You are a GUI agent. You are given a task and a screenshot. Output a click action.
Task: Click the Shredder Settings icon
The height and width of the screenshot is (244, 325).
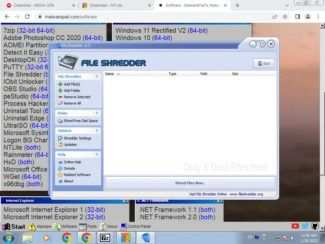pyautogui.click(x=60, y=139)
